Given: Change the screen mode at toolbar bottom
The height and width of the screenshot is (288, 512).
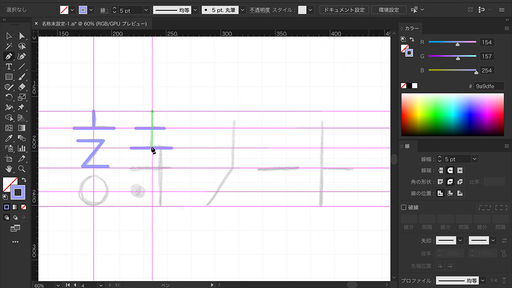Looking at the screenshot, I should (15, 228).
